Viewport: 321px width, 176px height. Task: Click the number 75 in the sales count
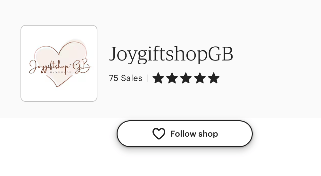point(114,78)
